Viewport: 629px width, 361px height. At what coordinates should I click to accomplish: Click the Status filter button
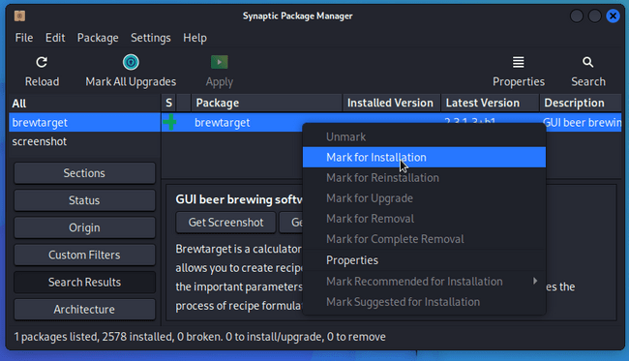(x=84, y=200)
